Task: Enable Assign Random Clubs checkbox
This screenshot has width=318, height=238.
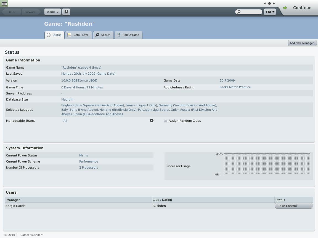Action: (x=166, y=121)
